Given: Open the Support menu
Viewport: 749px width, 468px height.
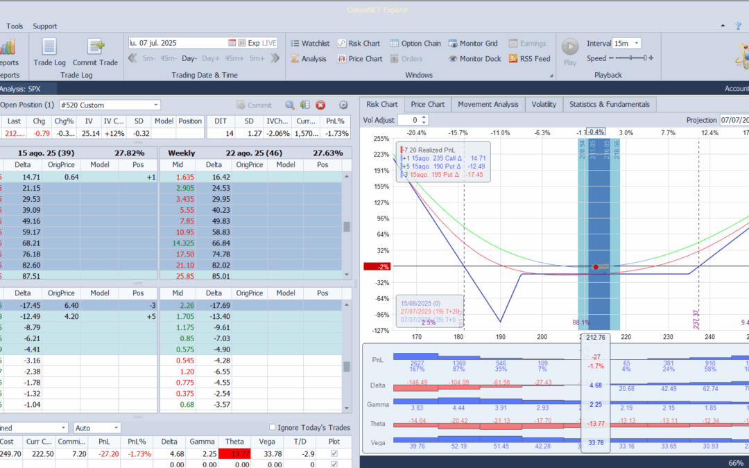Looking at the screenshot, I should pos(45,26).
